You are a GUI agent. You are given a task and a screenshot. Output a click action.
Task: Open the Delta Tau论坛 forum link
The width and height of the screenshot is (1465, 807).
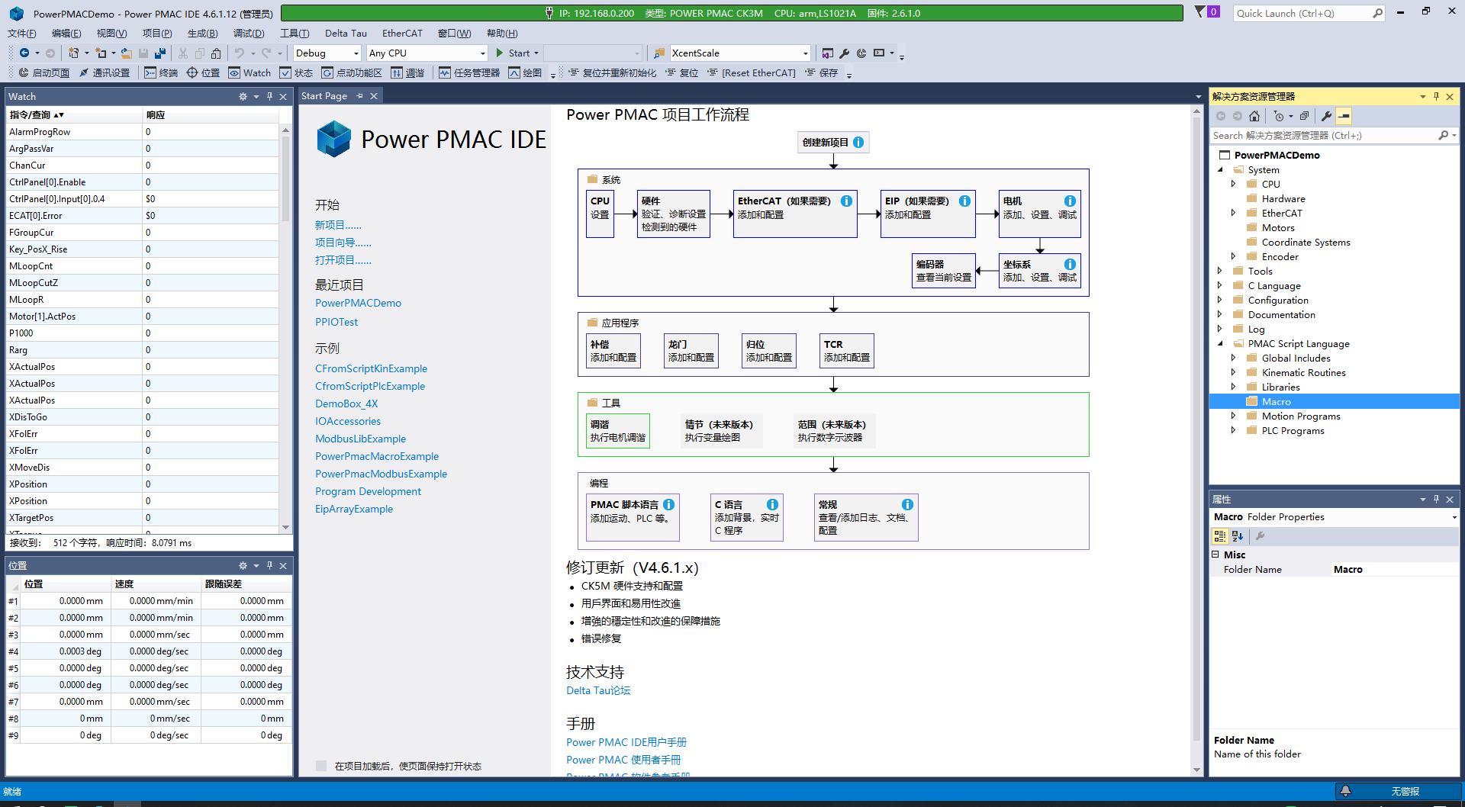[598, 690]
